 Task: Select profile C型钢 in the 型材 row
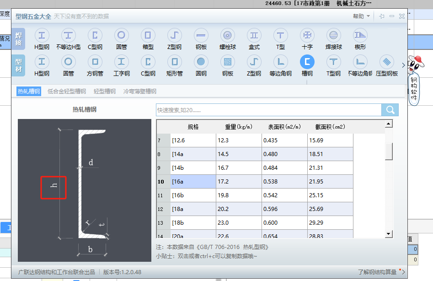tap(148, 62)
